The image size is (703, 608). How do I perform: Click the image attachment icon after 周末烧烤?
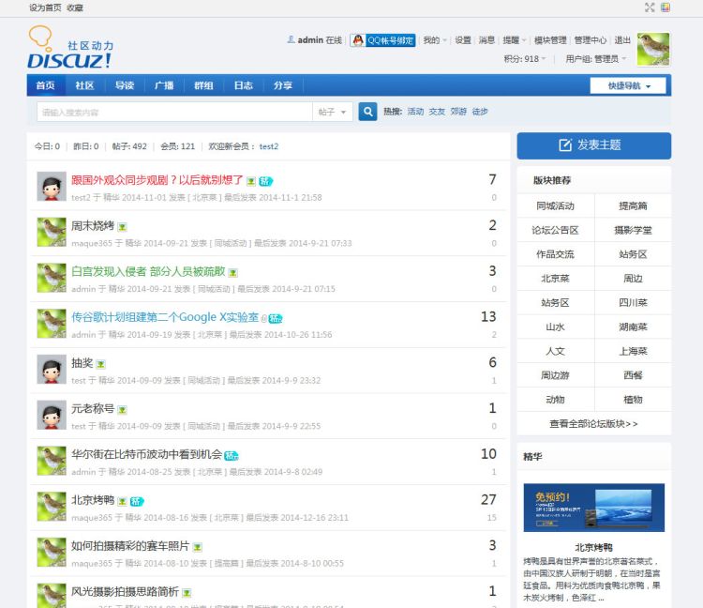click(x=122, y=227)
